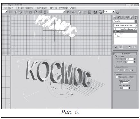
Task: Enable the Ограничить эффект checkbox
Action: [x=117, y=77]
